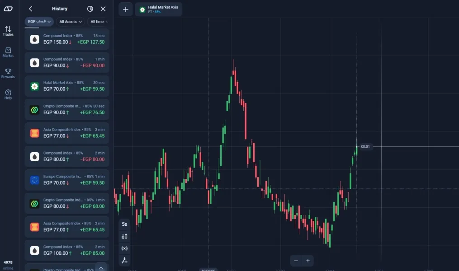This screenshot has width=459, height=271.
Task: Go back from History panel
Action: pyautogui.click(x=30, y=9)
